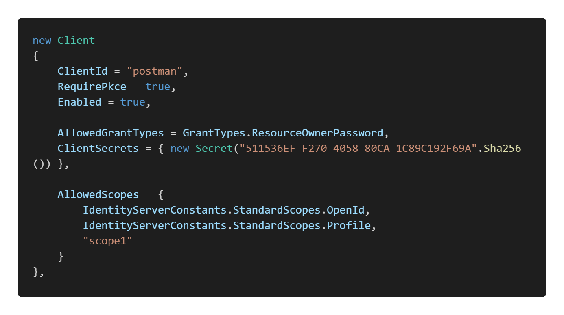
Task: Click the ClientSecrets property name
Action: 98,148
